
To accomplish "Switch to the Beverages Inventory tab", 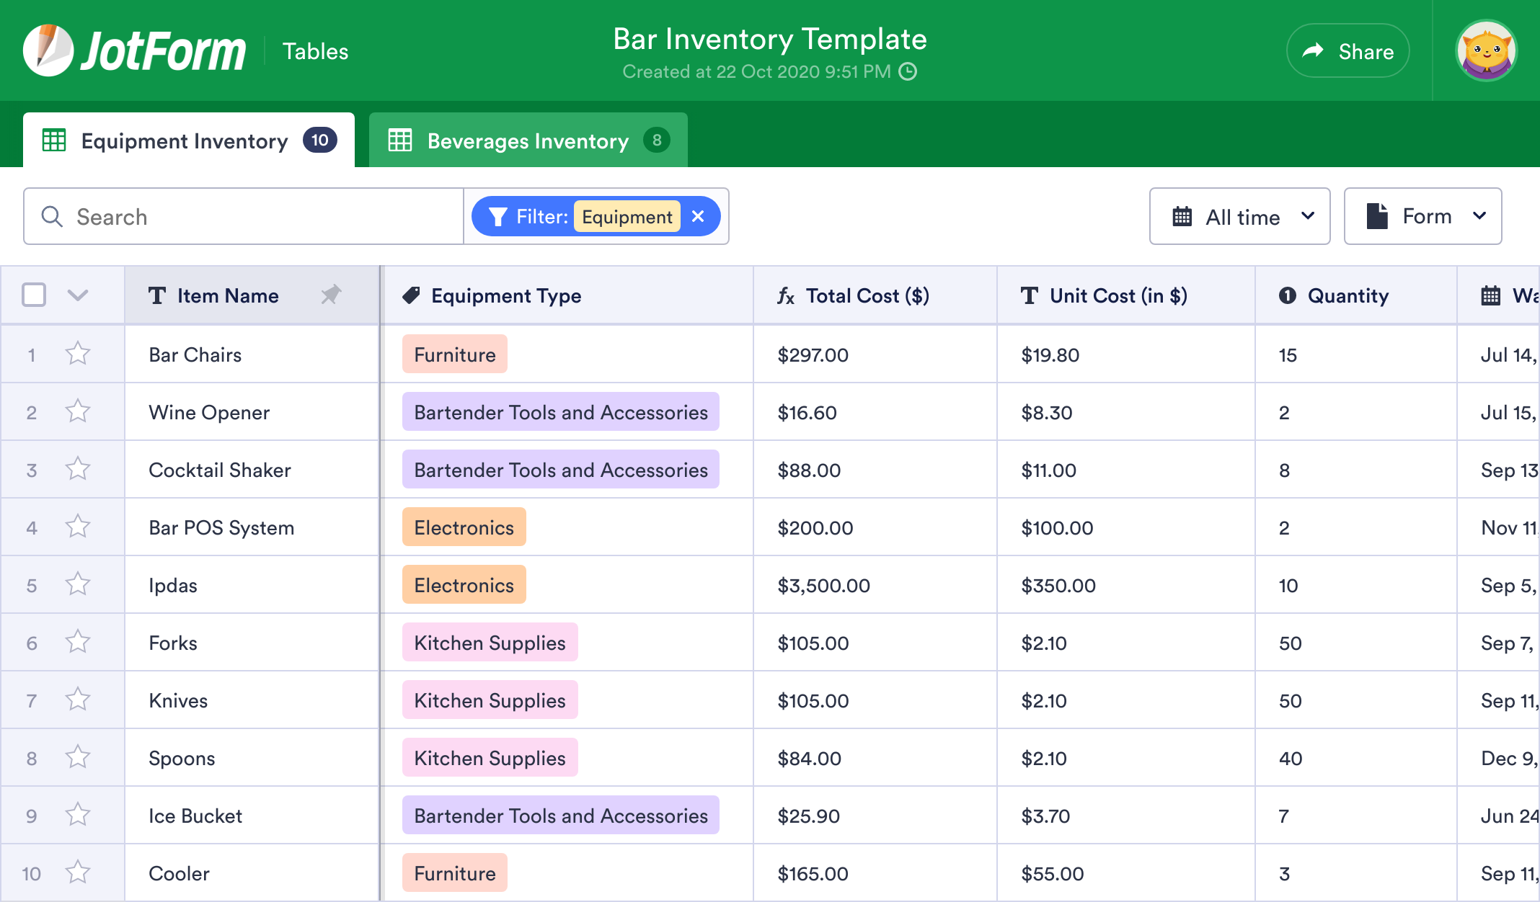I will point(528,140).
